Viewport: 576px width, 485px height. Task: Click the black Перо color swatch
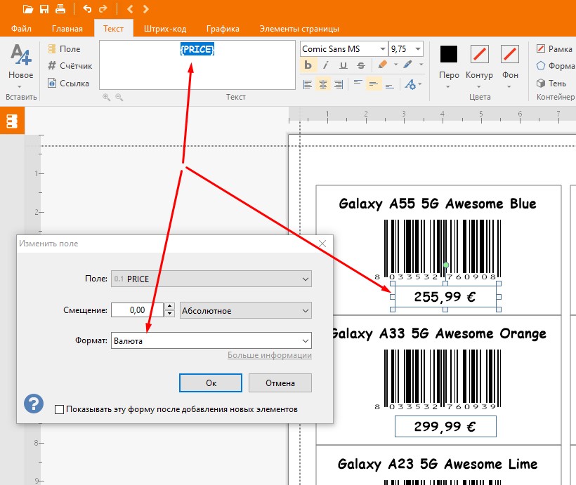pyautogui.click(x=449, y=54)
